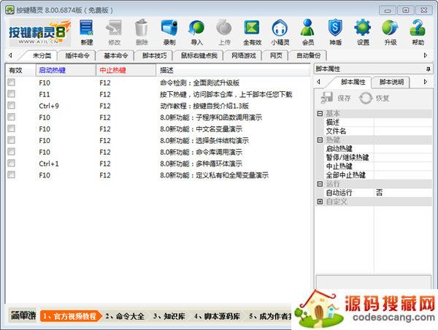Open 3、知识库 link
Image resolution: width=438 pixels, height=330 pixels.
point(169,316)
